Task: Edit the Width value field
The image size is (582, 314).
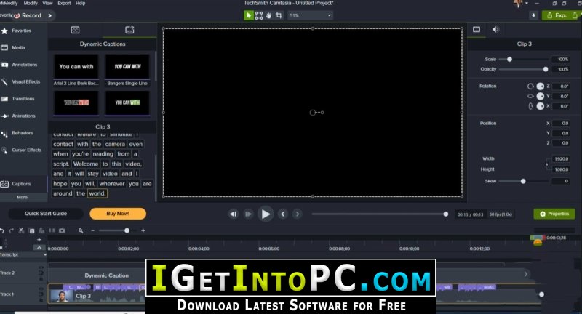Action: [x=560, y=158]
